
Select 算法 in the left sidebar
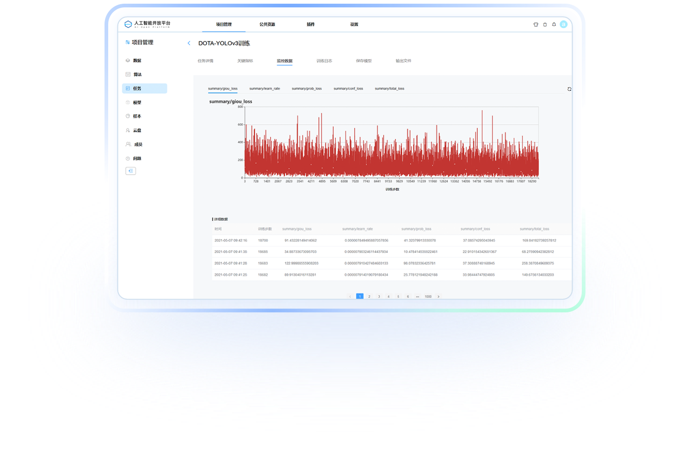[137, 74]
